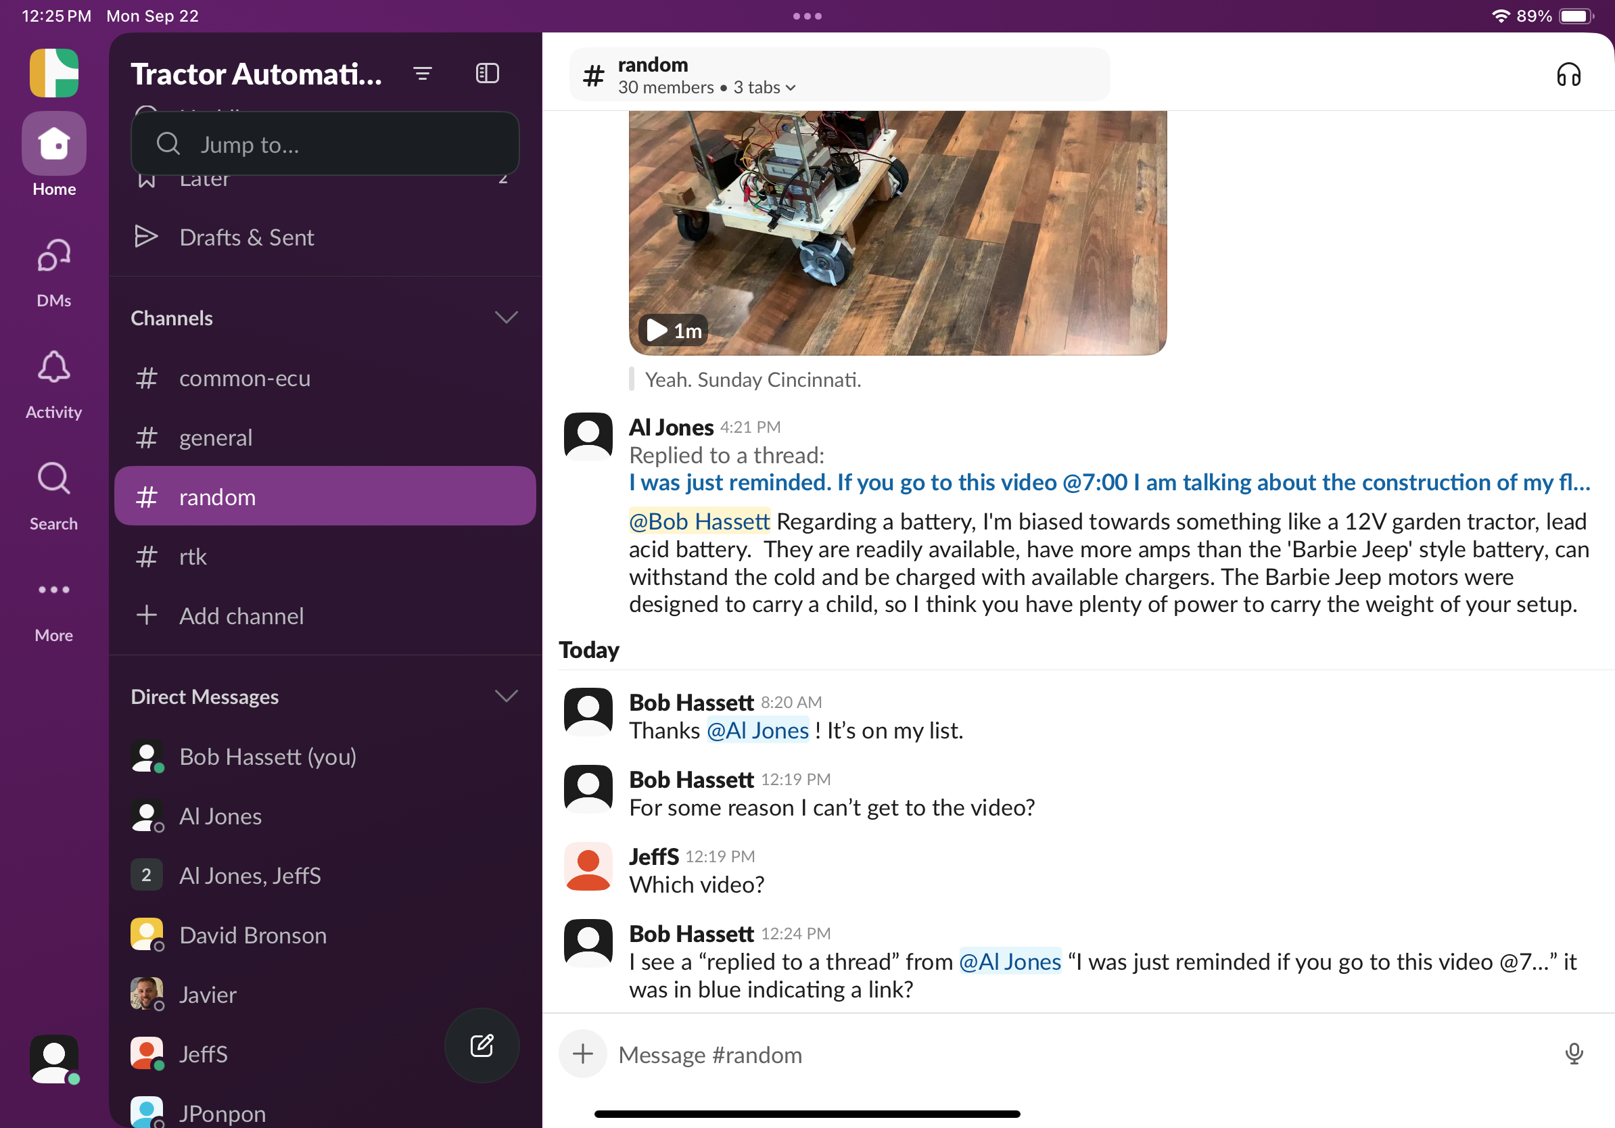This screenshot has width=1615, height=1128.
Task: Open the huddle headphones icon
Action: tap(1568, 74)
